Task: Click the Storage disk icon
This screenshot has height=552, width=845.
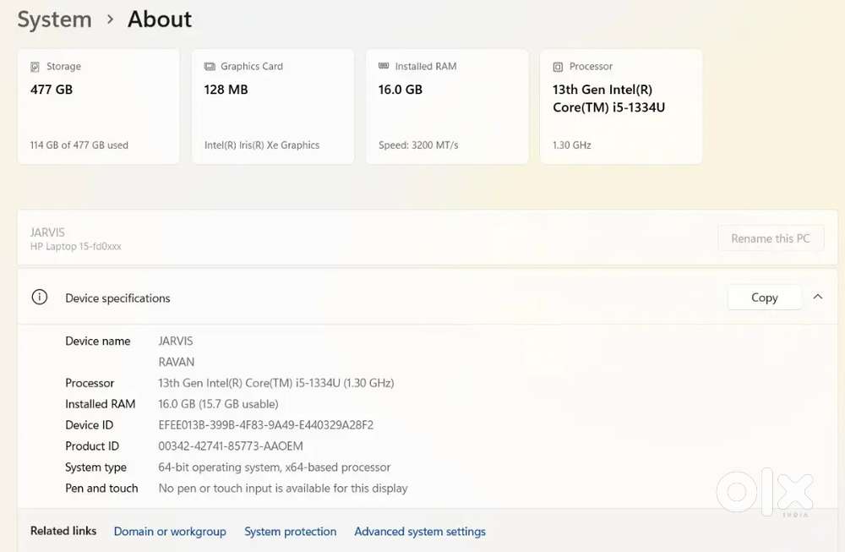Action: click(x=35, y=67)
